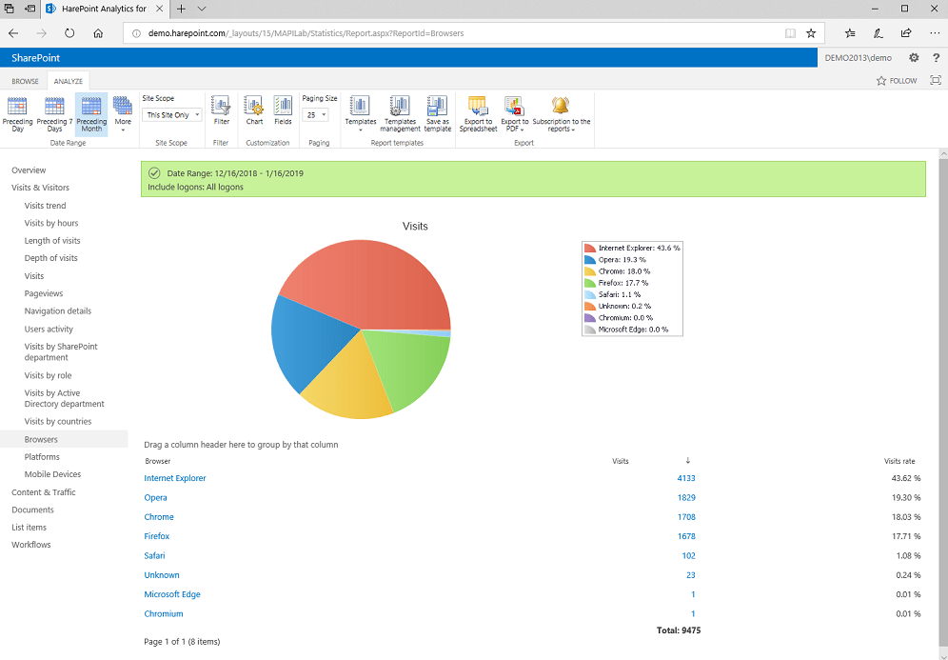Open the Site Scope dropdown
The image size is (948, 660).
click(171, 115)
